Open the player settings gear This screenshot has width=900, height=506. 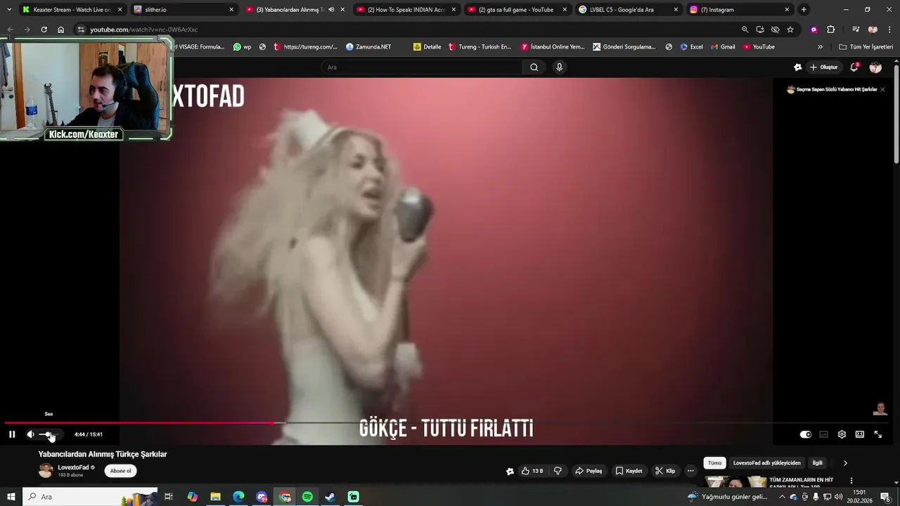tap(842, 434)
